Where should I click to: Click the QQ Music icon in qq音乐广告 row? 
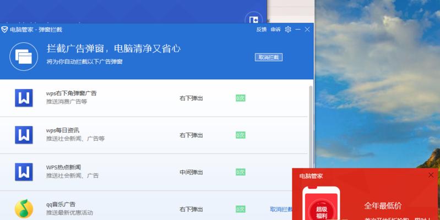pyautogui.click(x=24, y=209)
